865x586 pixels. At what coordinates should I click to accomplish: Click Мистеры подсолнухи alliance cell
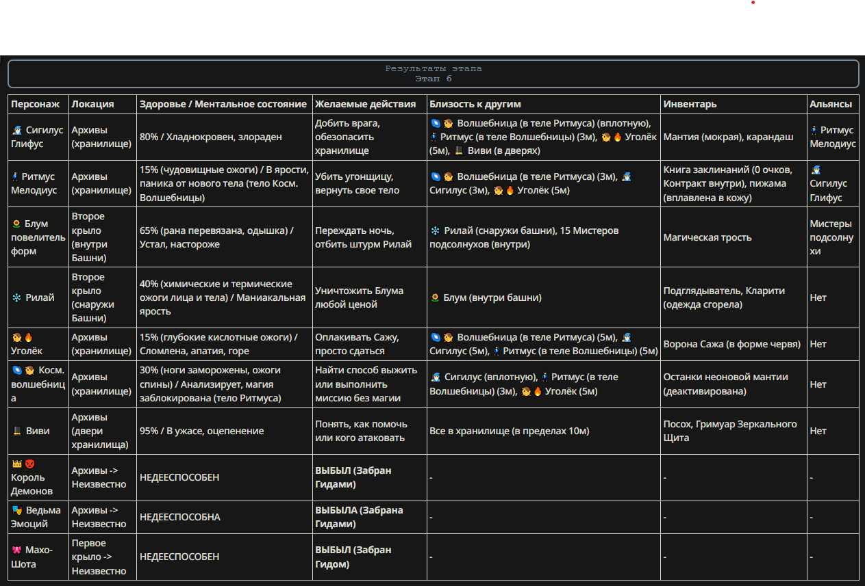point(833,237)
